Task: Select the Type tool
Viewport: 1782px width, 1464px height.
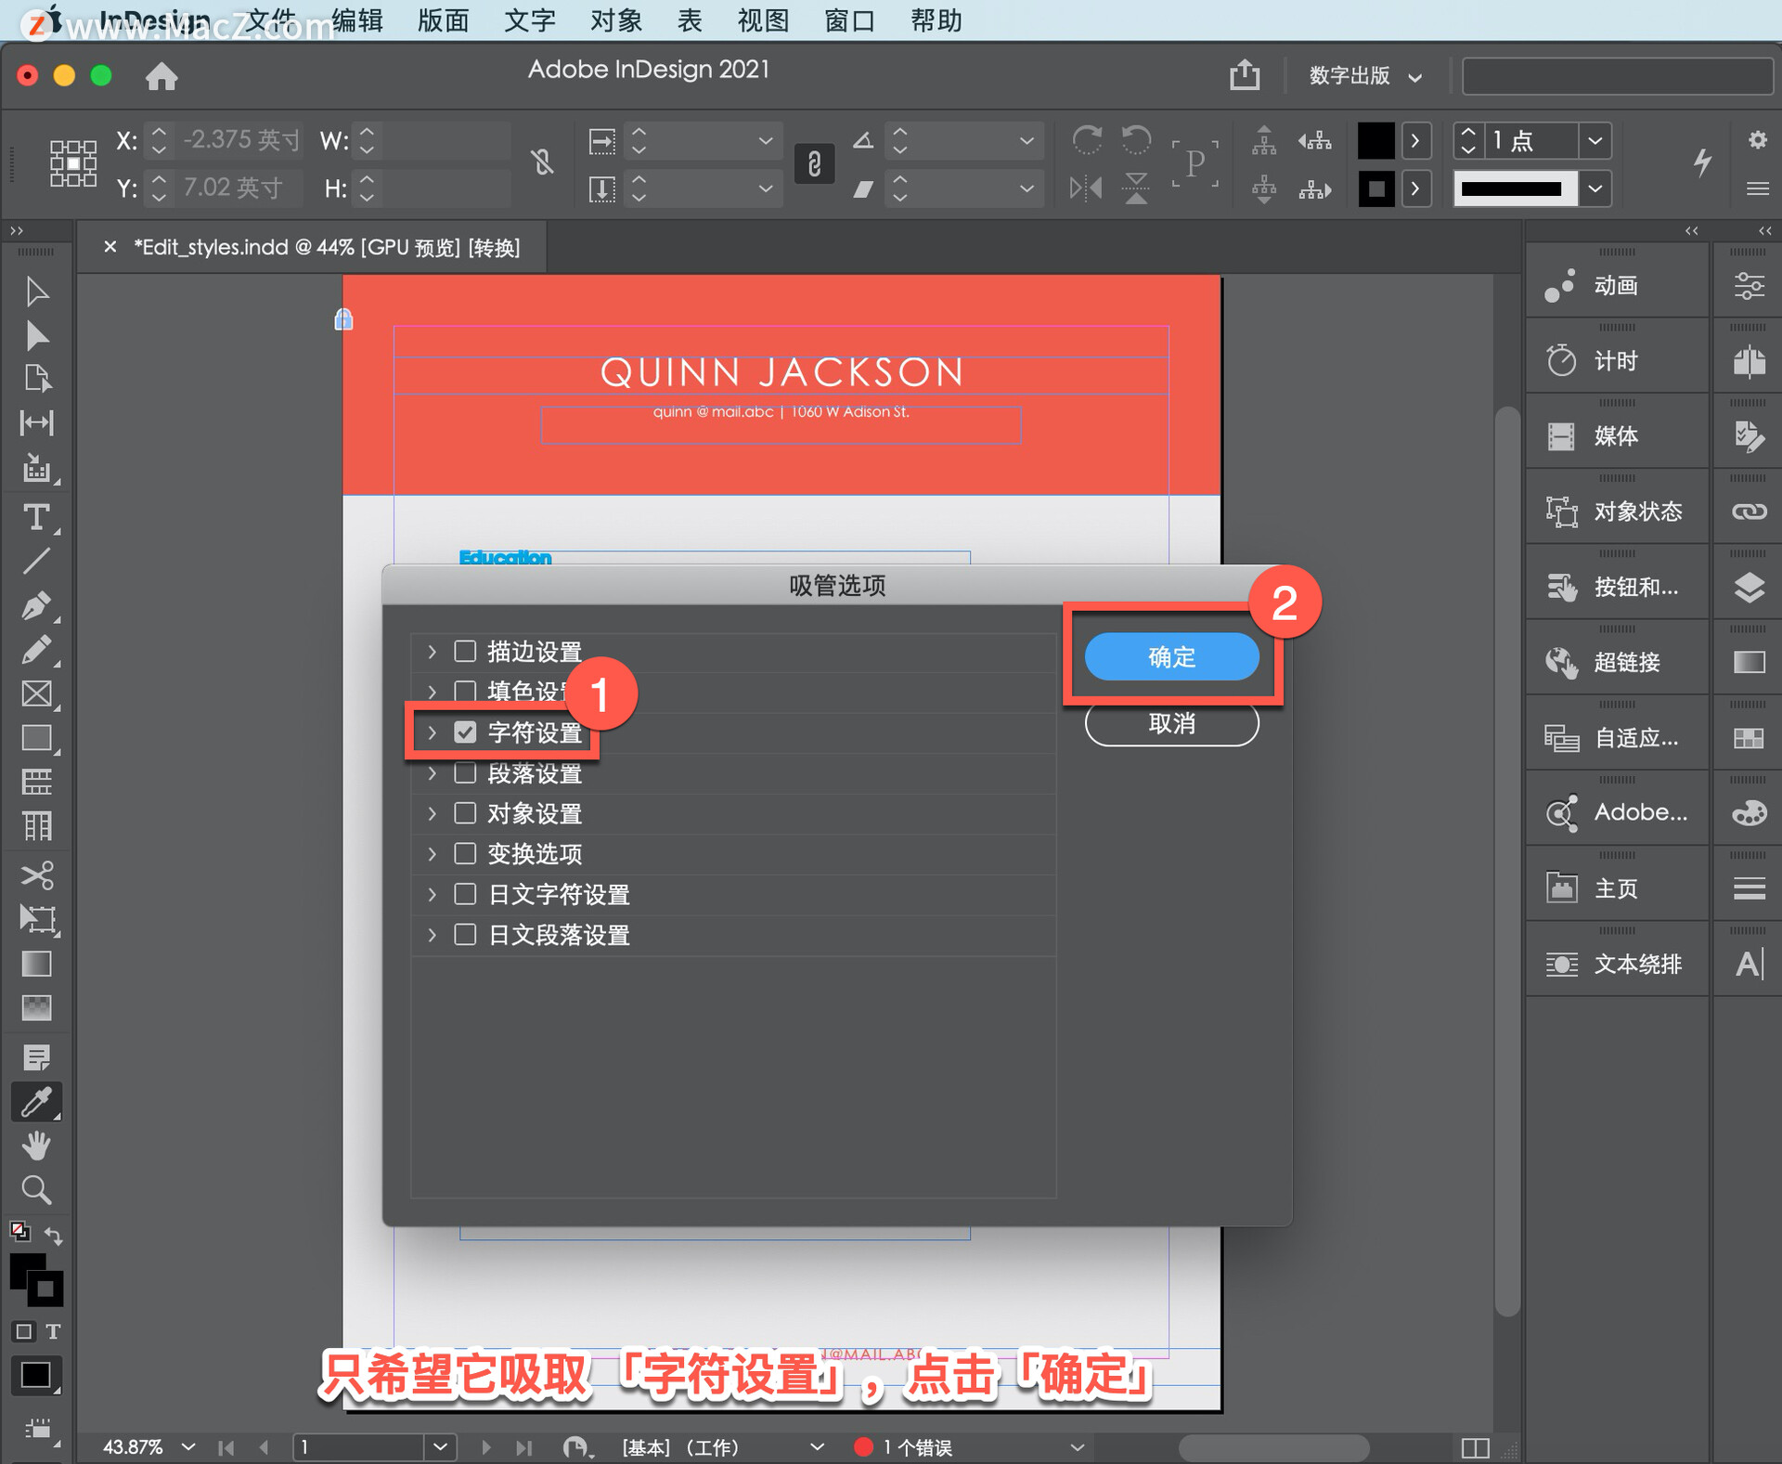Action: pos(36,516)
